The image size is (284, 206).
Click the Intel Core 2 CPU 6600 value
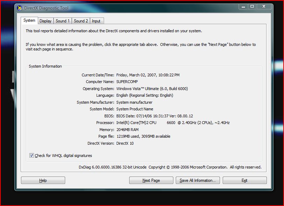click(173, 123)
